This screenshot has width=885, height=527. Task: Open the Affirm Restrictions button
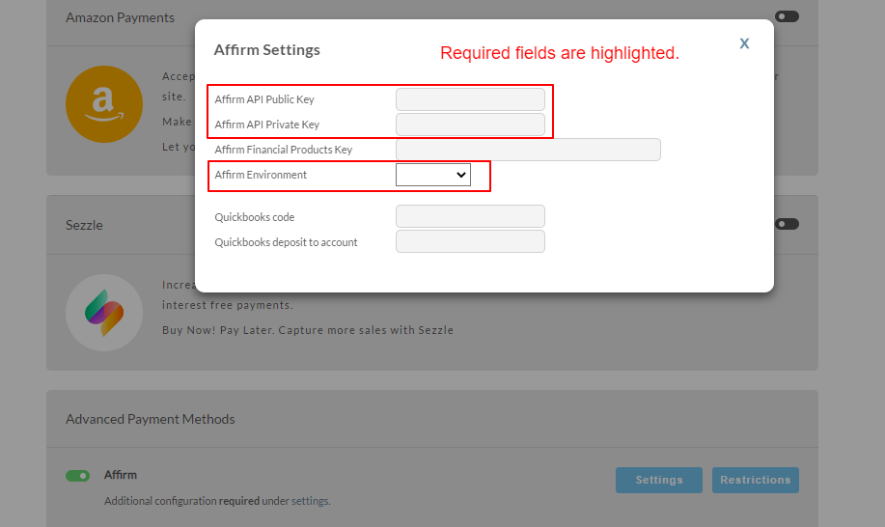tap(755, 480)
